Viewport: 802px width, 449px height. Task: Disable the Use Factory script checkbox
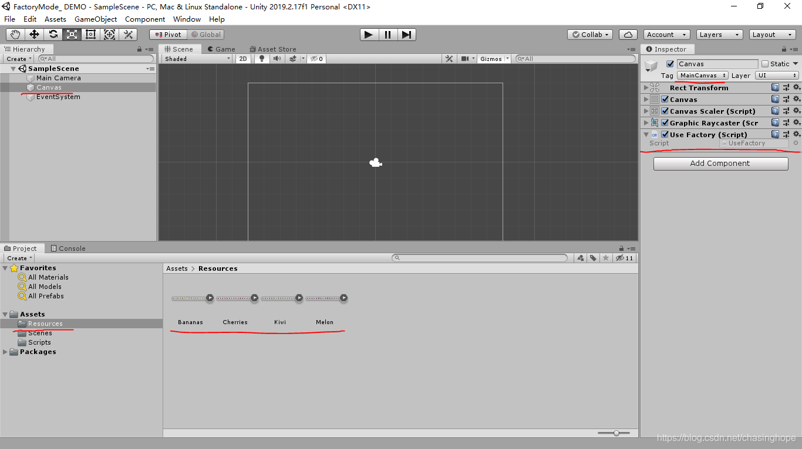pos(665,134)
